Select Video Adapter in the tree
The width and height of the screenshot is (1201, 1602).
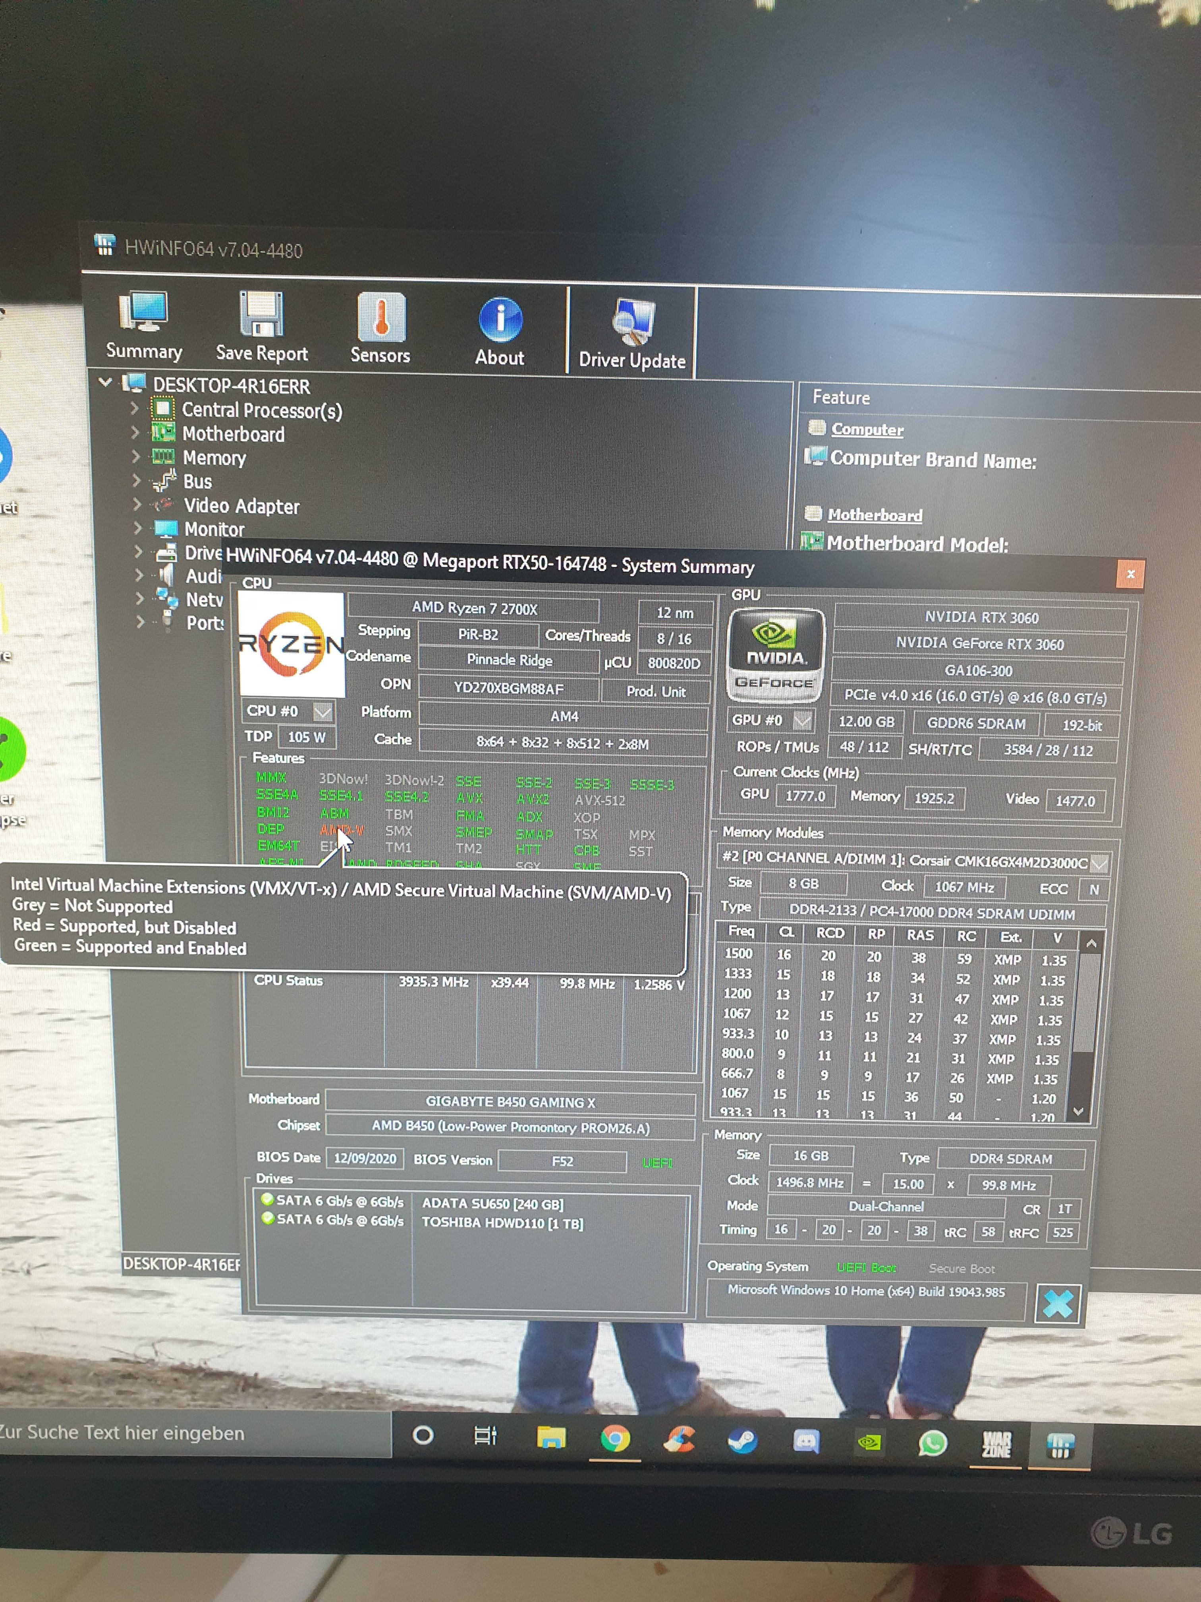coord(241,505)
